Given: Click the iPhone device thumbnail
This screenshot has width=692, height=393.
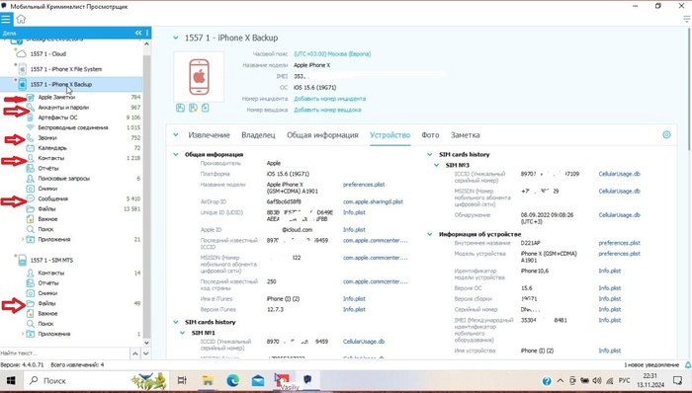Looking at the screenshot, I should [199, 77].
